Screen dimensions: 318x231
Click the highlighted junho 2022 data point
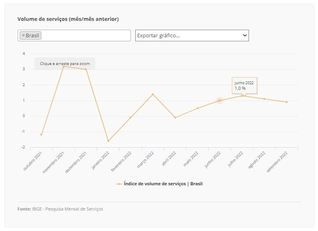click(220, 100)
